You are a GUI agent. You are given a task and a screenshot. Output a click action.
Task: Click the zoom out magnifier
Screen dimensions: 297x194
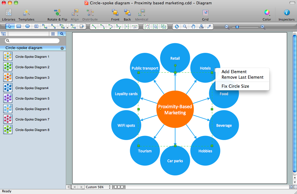pyautogui.click(x=227, y=27)
